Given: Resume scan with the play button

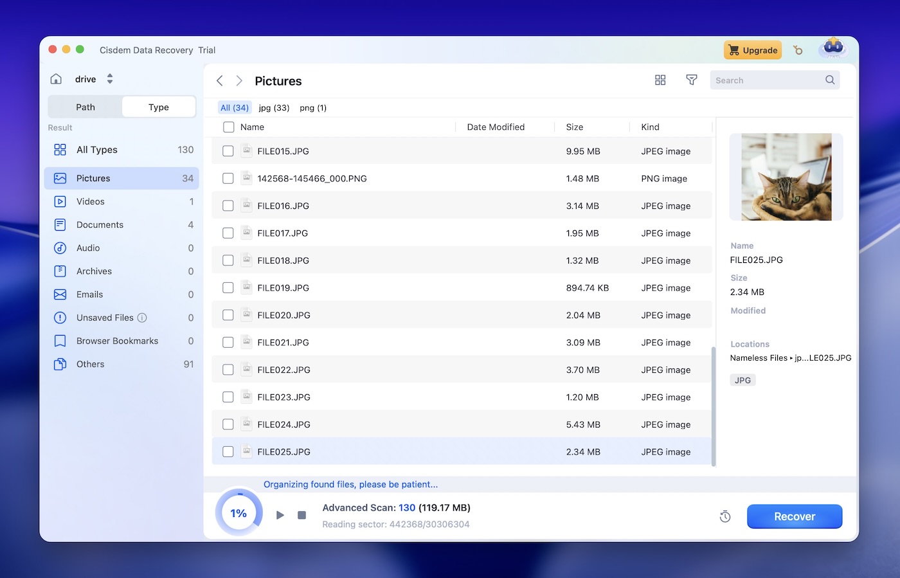Looking at the screenshot, I should pyautogui.click(x=280, y=515).
